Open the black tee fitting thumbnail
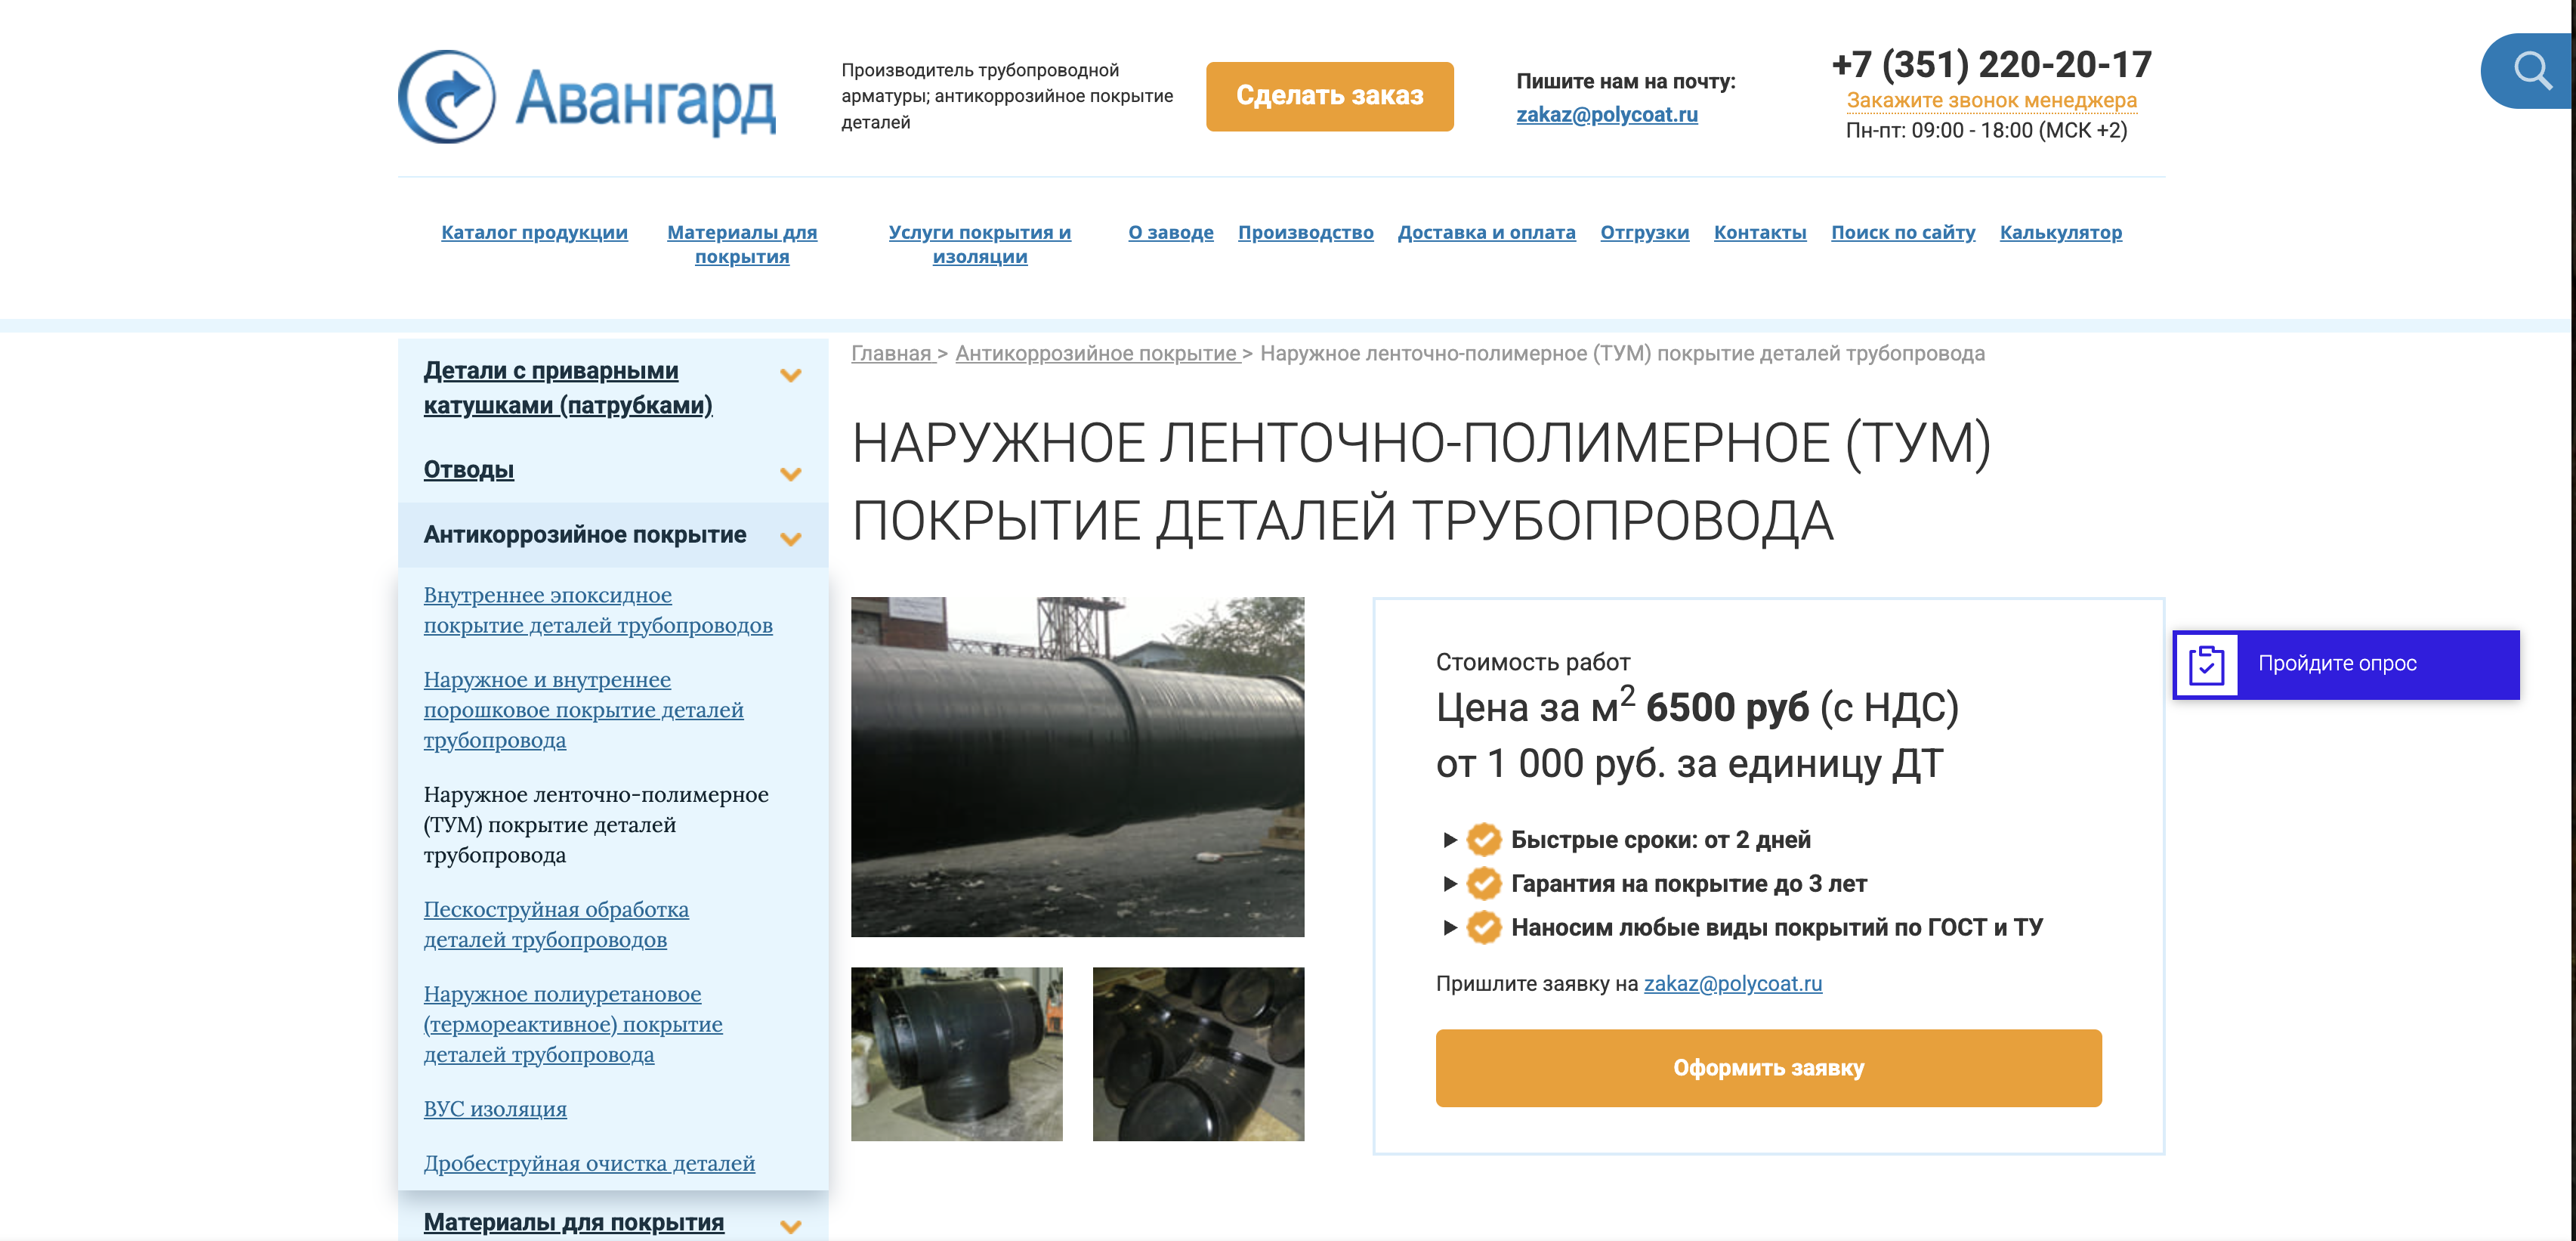 tap(956, 1054)
